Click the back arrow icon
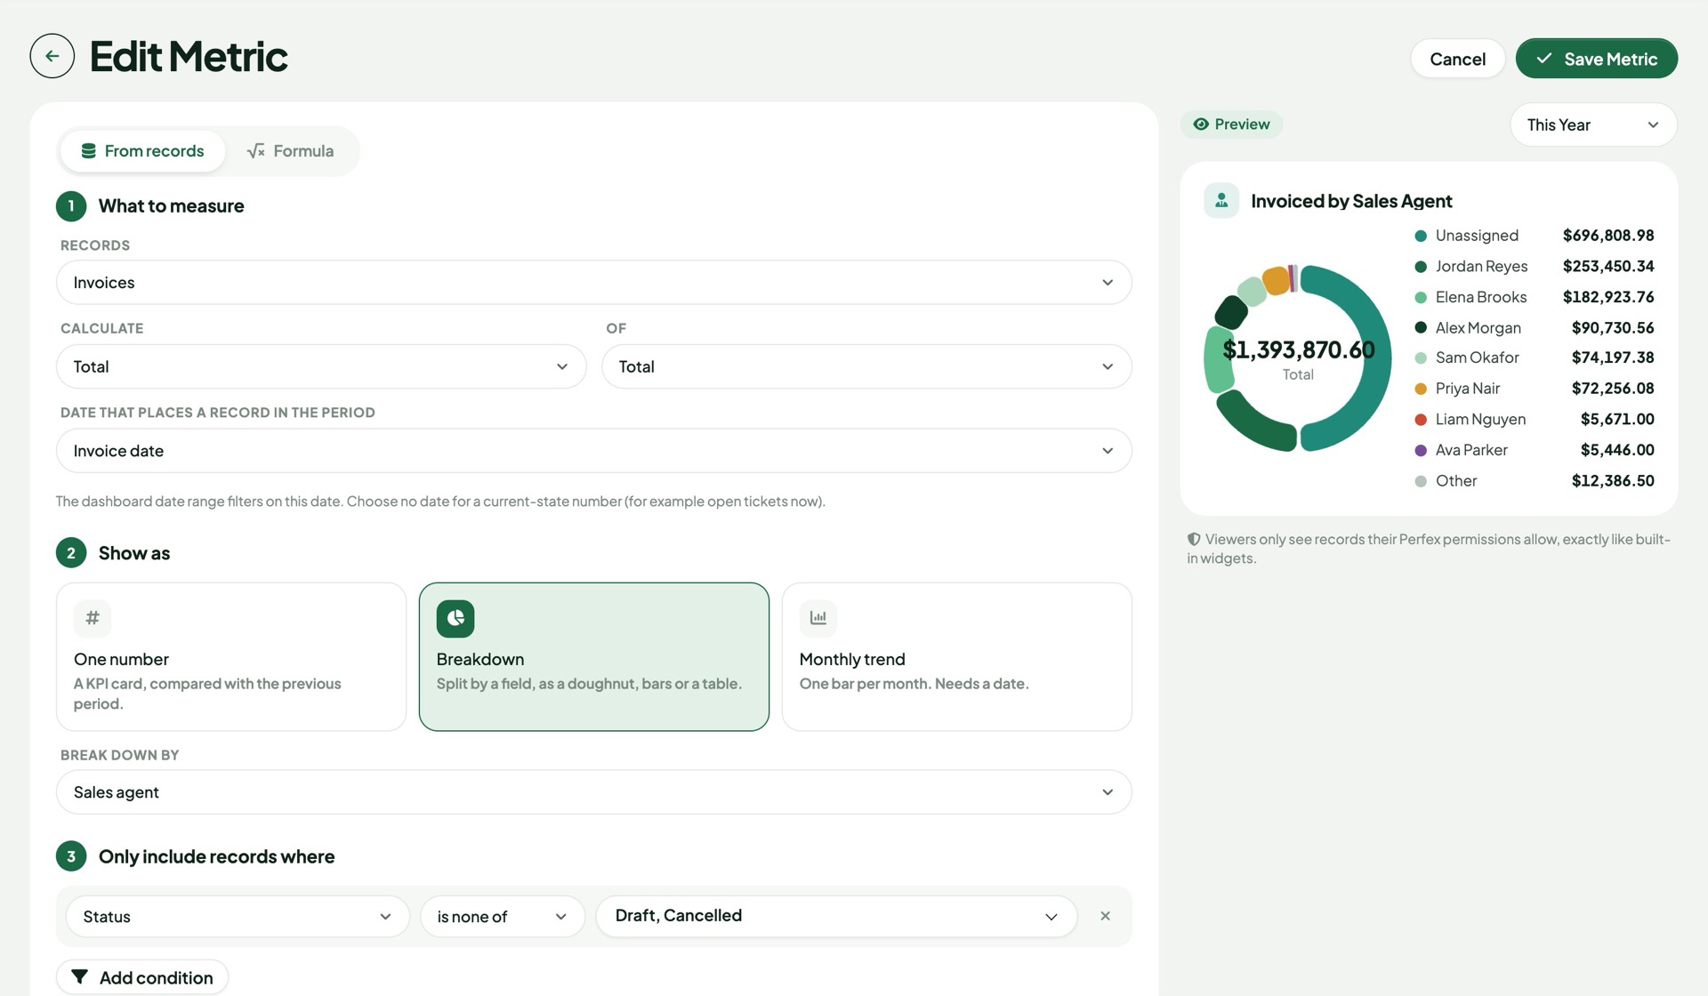The image size is (1708, 996). tap(52, 56)
